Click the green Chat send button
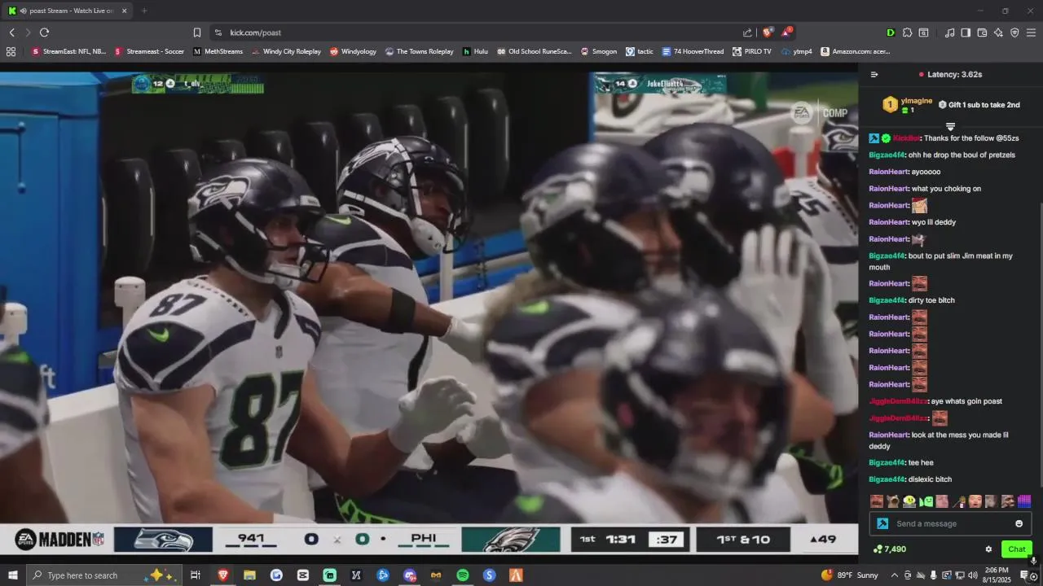1043x586 pixels. point(1017,549)
